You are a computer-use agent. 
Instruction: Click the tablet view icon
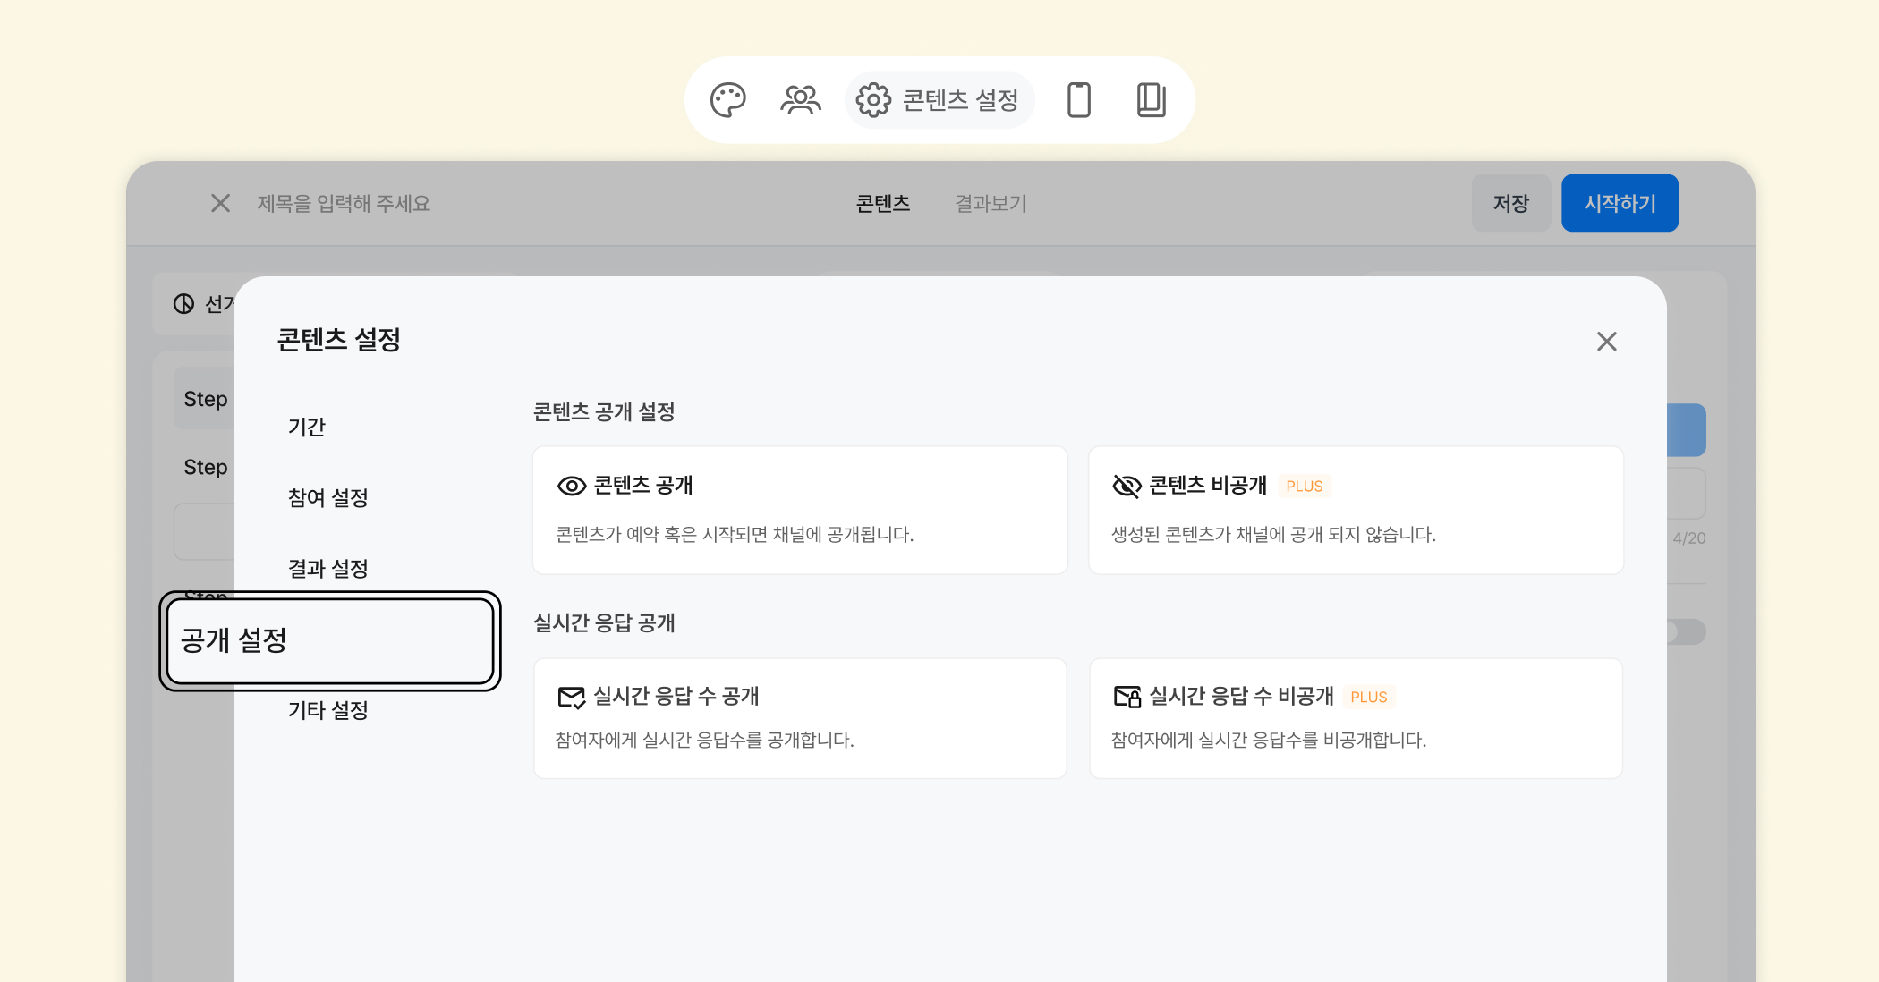click(1151, 100)
